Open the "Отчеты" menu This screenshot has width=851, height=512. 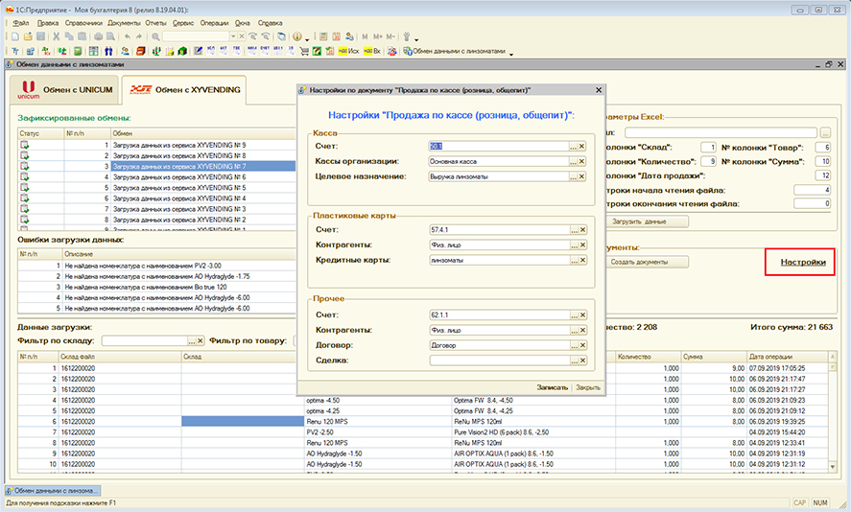[x=157, y=21]
